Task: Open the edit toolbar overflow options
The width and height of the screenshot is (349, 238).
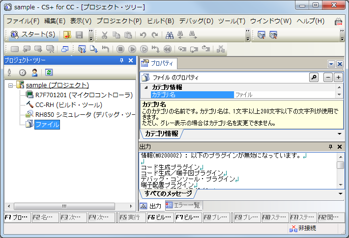Action: point(248,35)
